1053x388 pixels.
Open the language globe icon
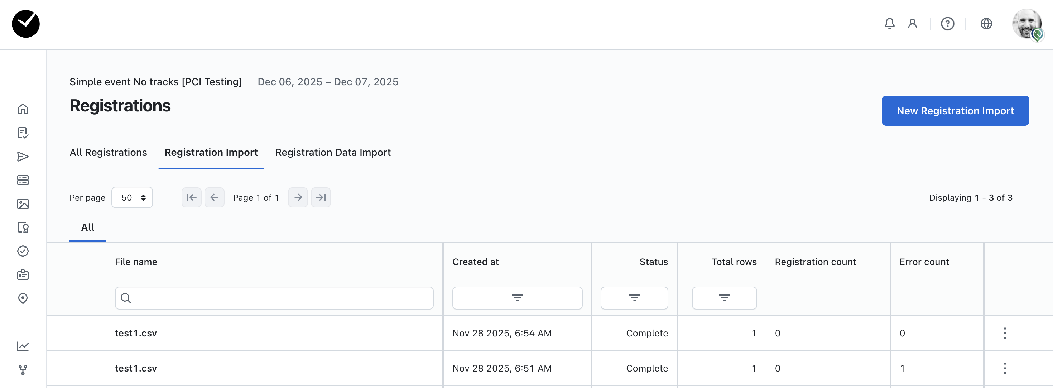pyautogui.click(x=986, y=24)
